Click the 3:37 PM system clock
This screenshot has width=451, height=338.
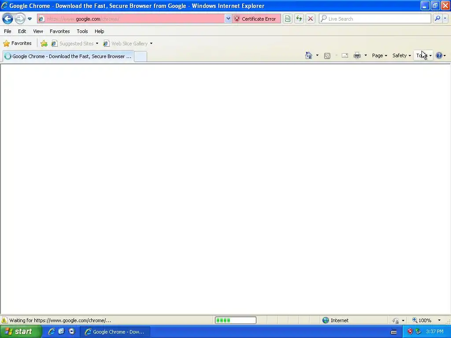click(x=435, y=332)
